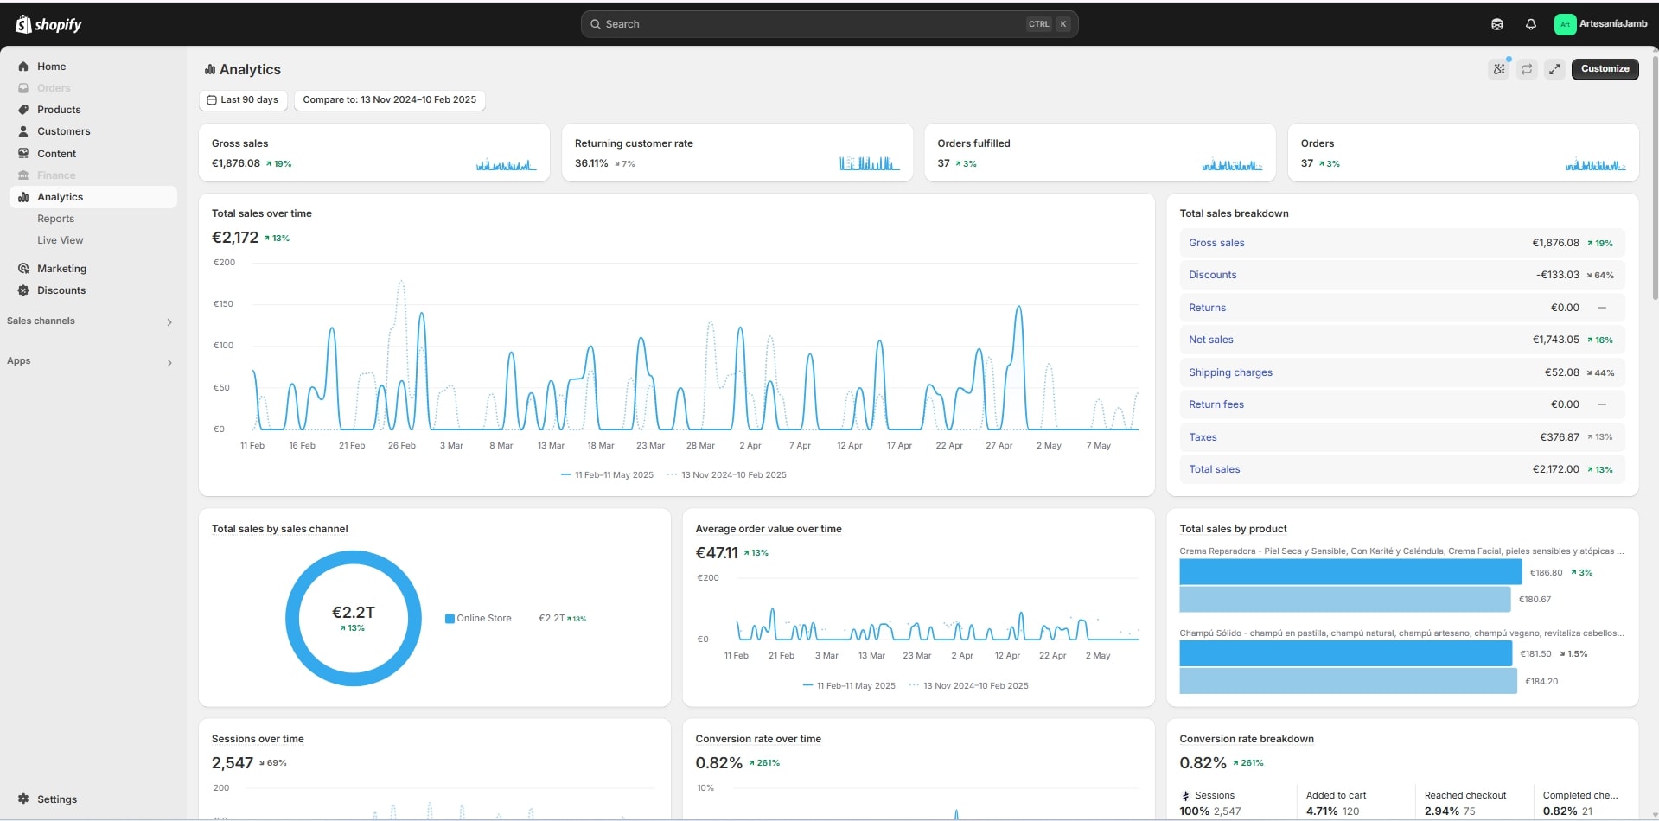1659x821 pixels.
Task: Open the Last 90 days date picker
Action: 243,100
